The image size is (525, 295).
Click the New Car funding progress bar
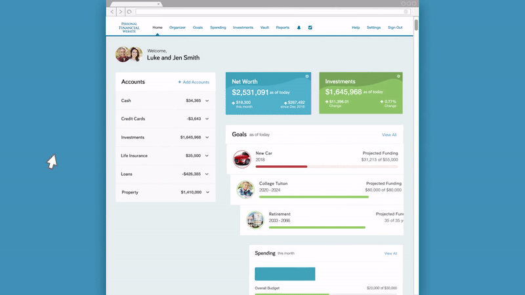click(327, 167)
